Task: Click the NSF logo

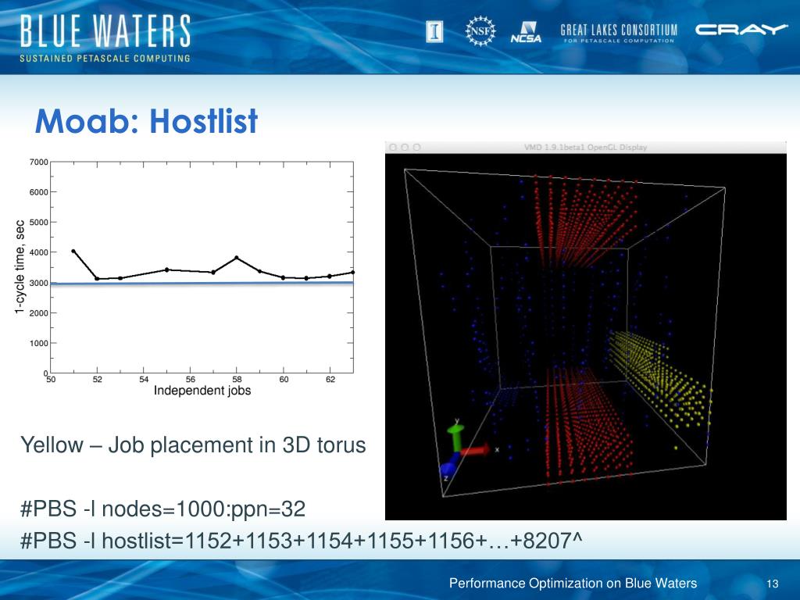Action: pyautogui.click(x=480, y=31)
